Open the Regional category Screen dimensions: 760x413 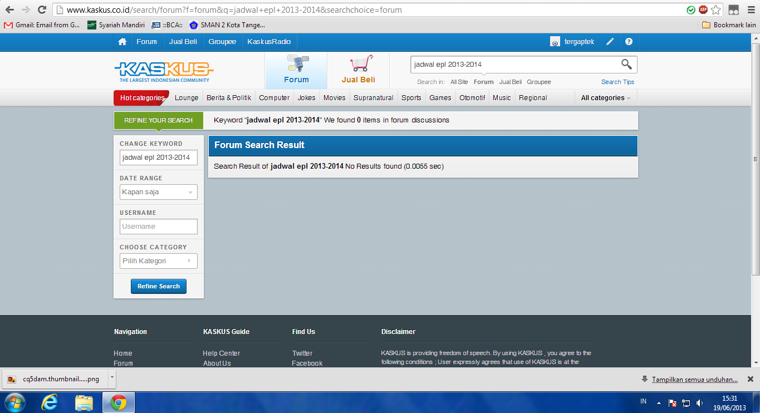[x=533, y=98]
